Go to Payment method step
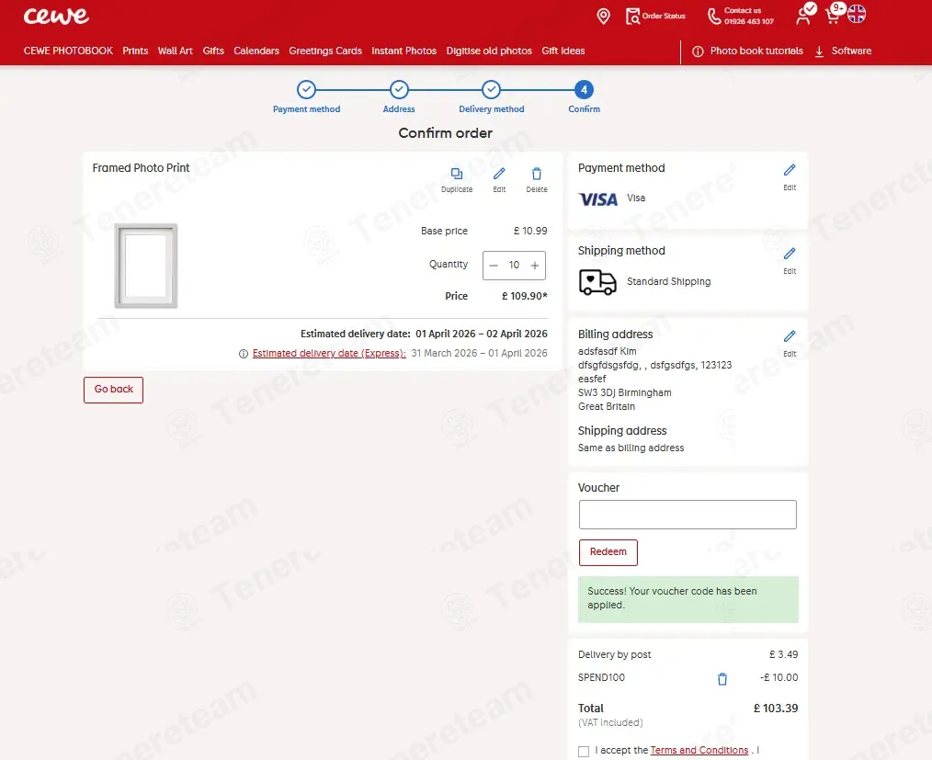 coord(306,97)
